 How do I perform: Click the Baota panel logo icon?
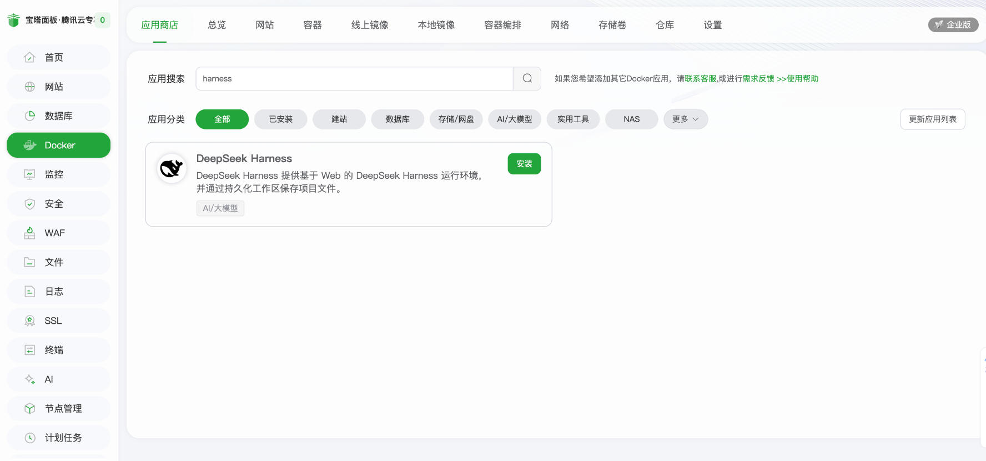coord(13,20)
